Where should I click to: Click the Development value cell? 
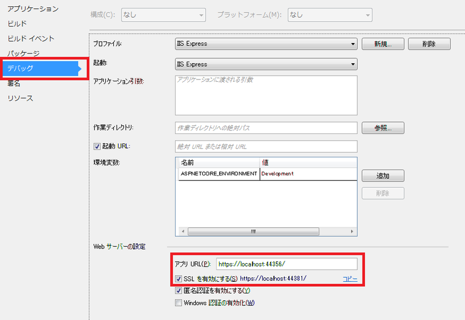coord(309,174)
